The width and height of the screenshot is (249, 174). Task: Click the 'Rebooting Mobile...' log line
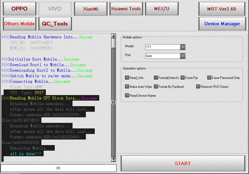click(31, 148)
